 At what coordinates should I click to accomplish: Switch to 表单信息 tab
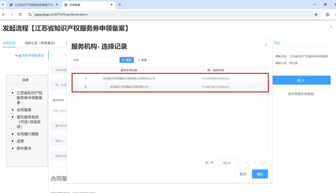pyautogui.click(x=9, y=43)
